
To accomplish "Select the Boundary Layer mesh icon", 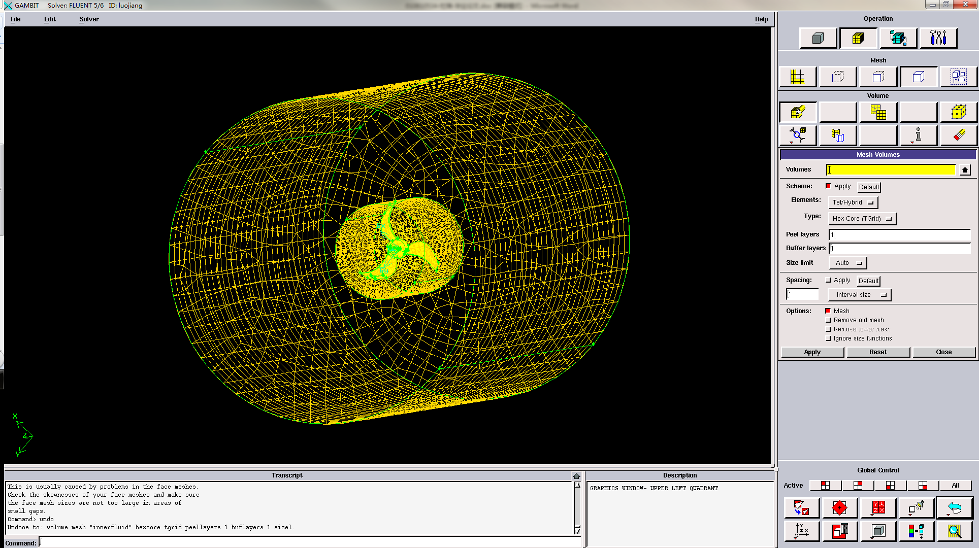I will 797,77.
